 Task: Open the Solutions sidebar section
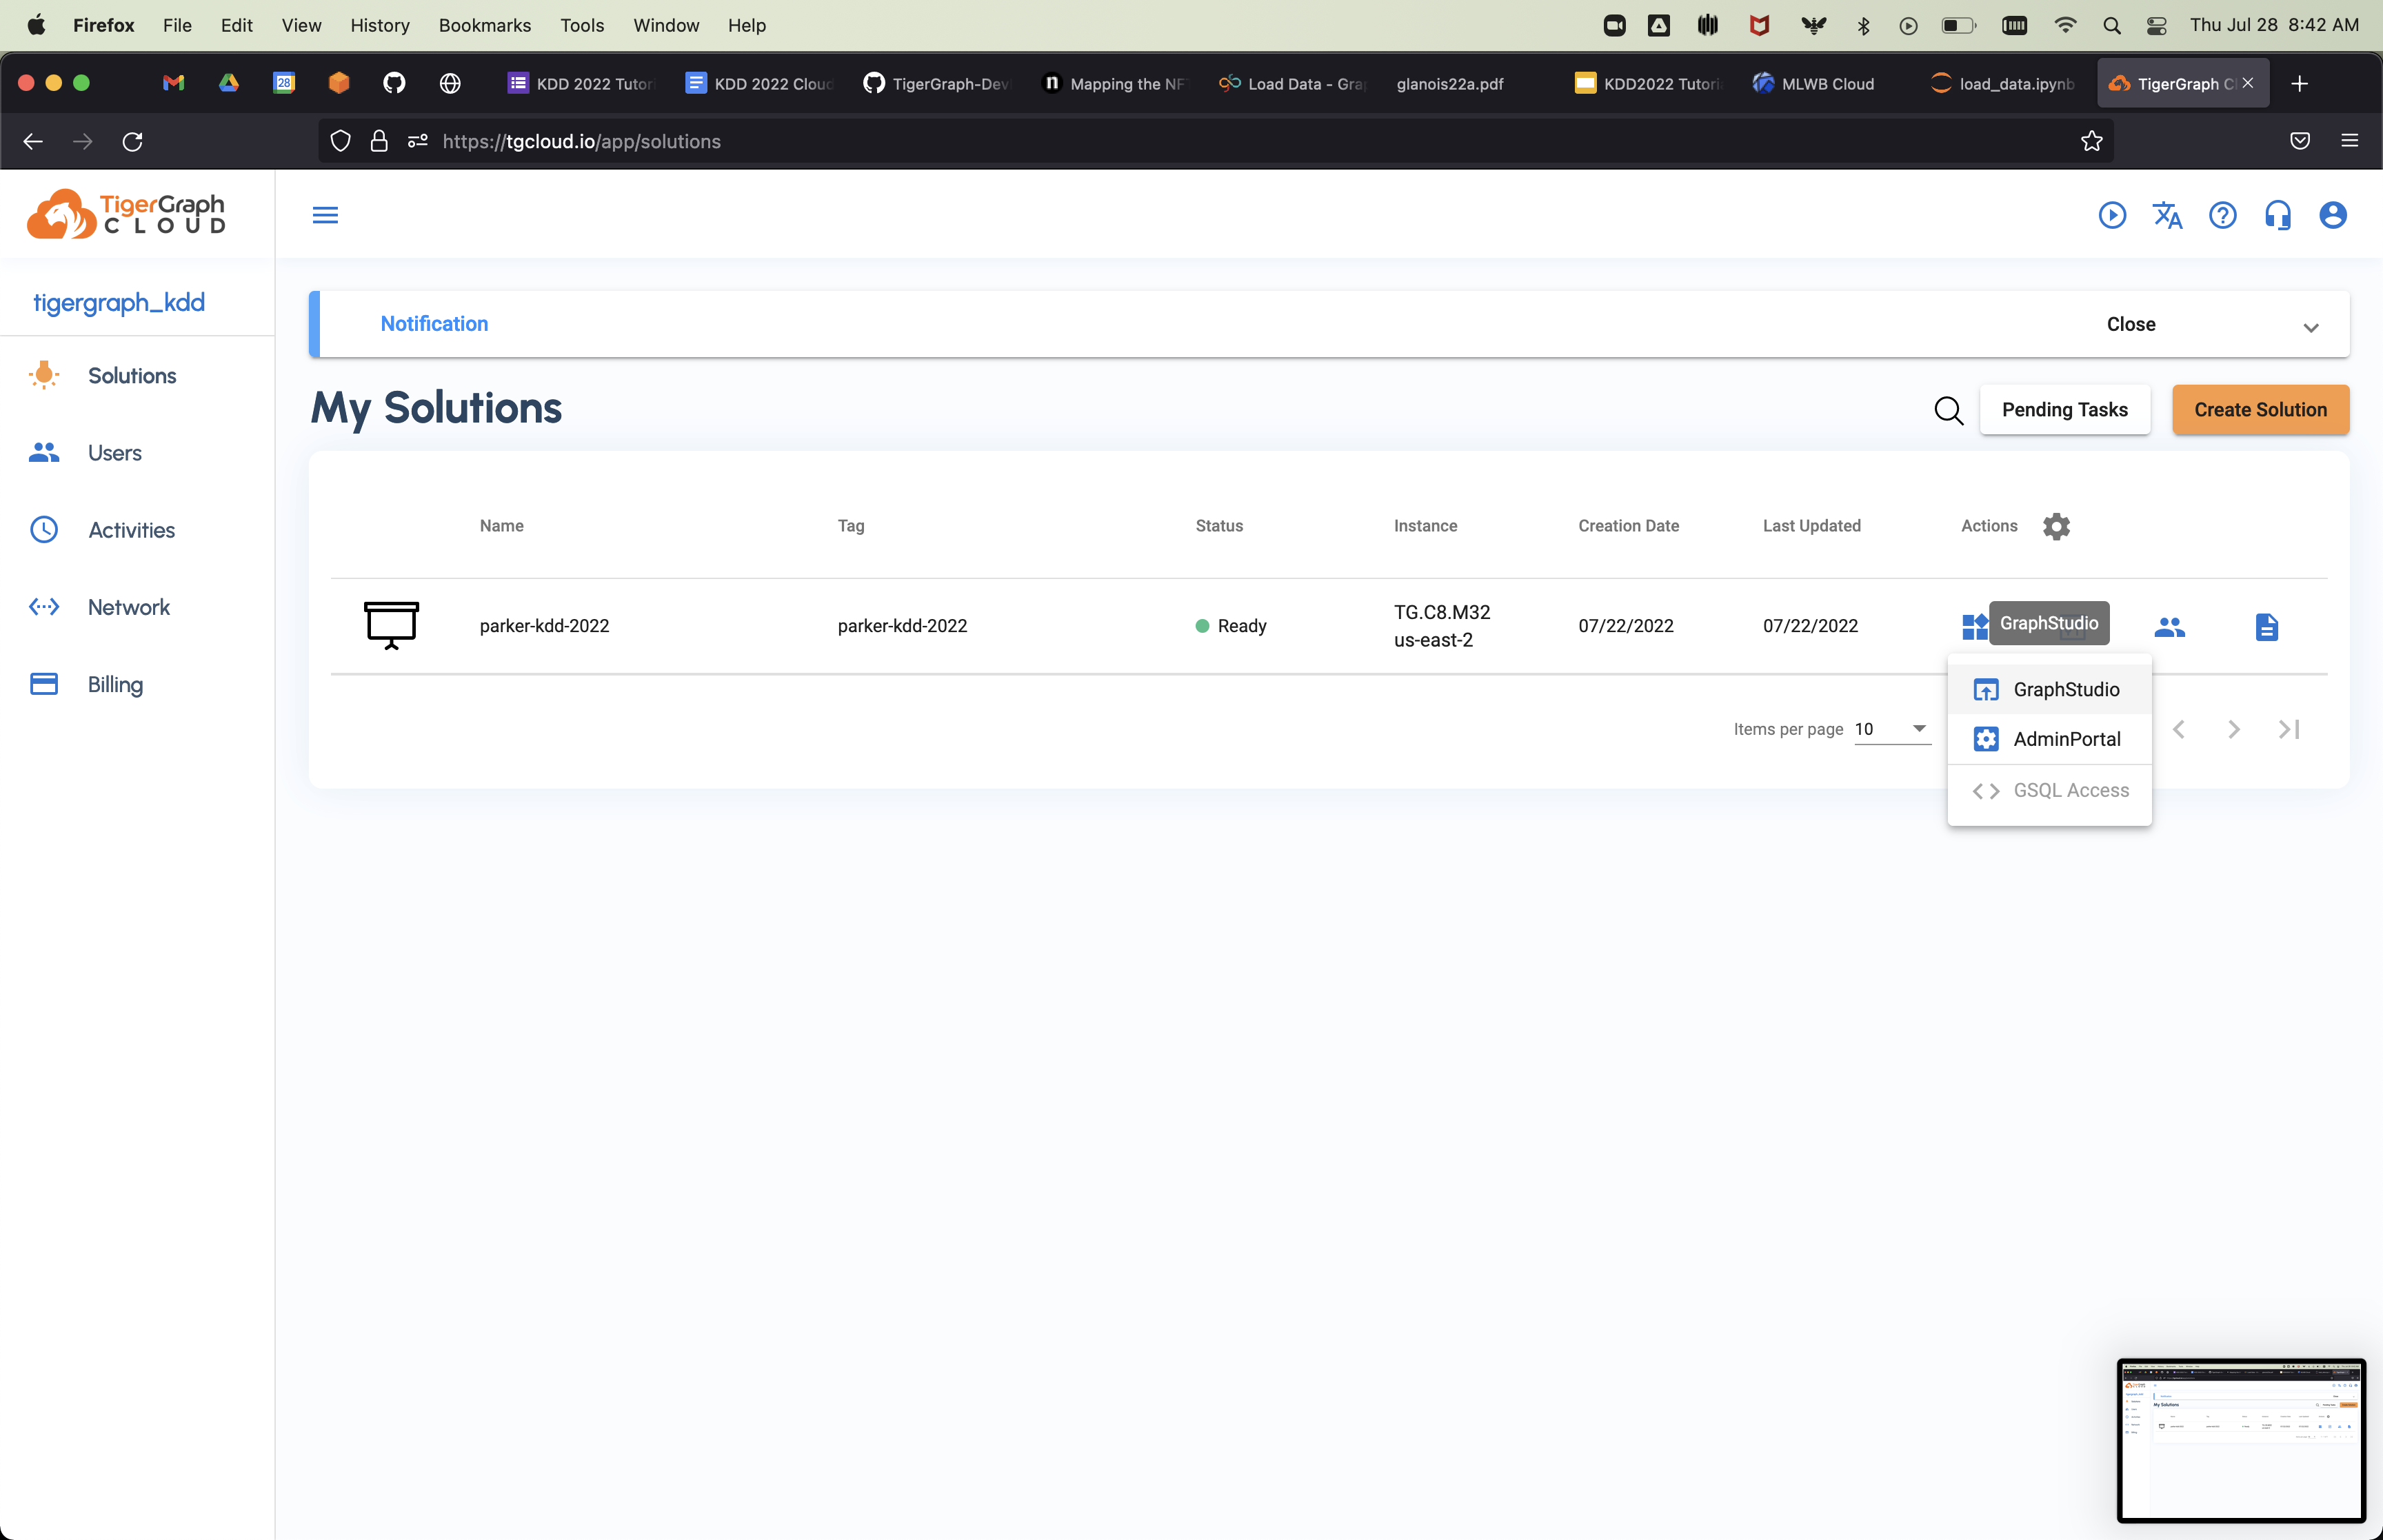click(x=131, y=376)
